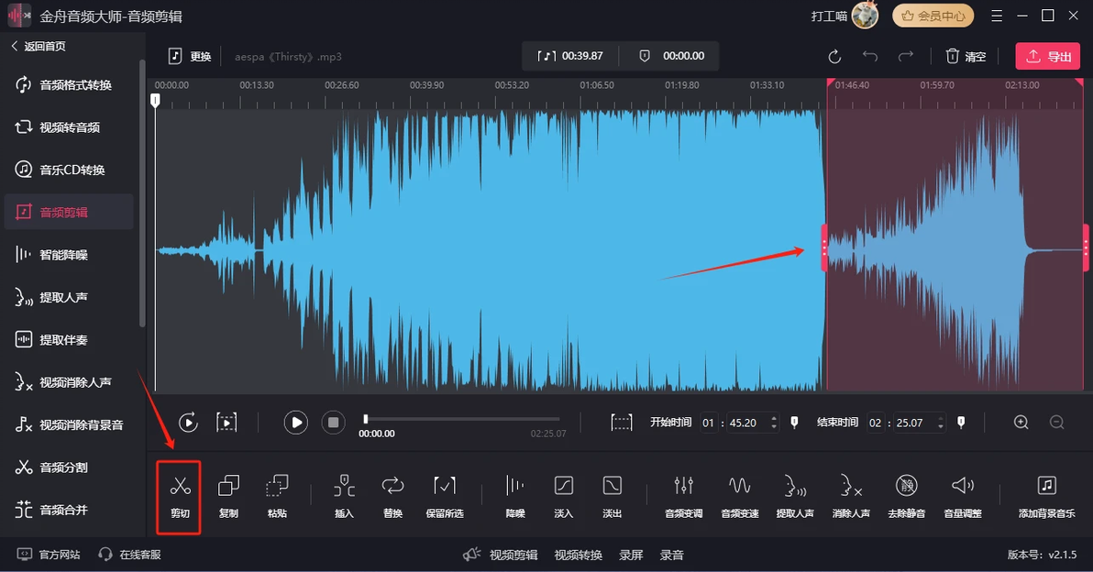The width and height of the screenshot is (1093, 572).
Task: Open 音量调整 volume adjustment
Action: click(x=962, y=495)
